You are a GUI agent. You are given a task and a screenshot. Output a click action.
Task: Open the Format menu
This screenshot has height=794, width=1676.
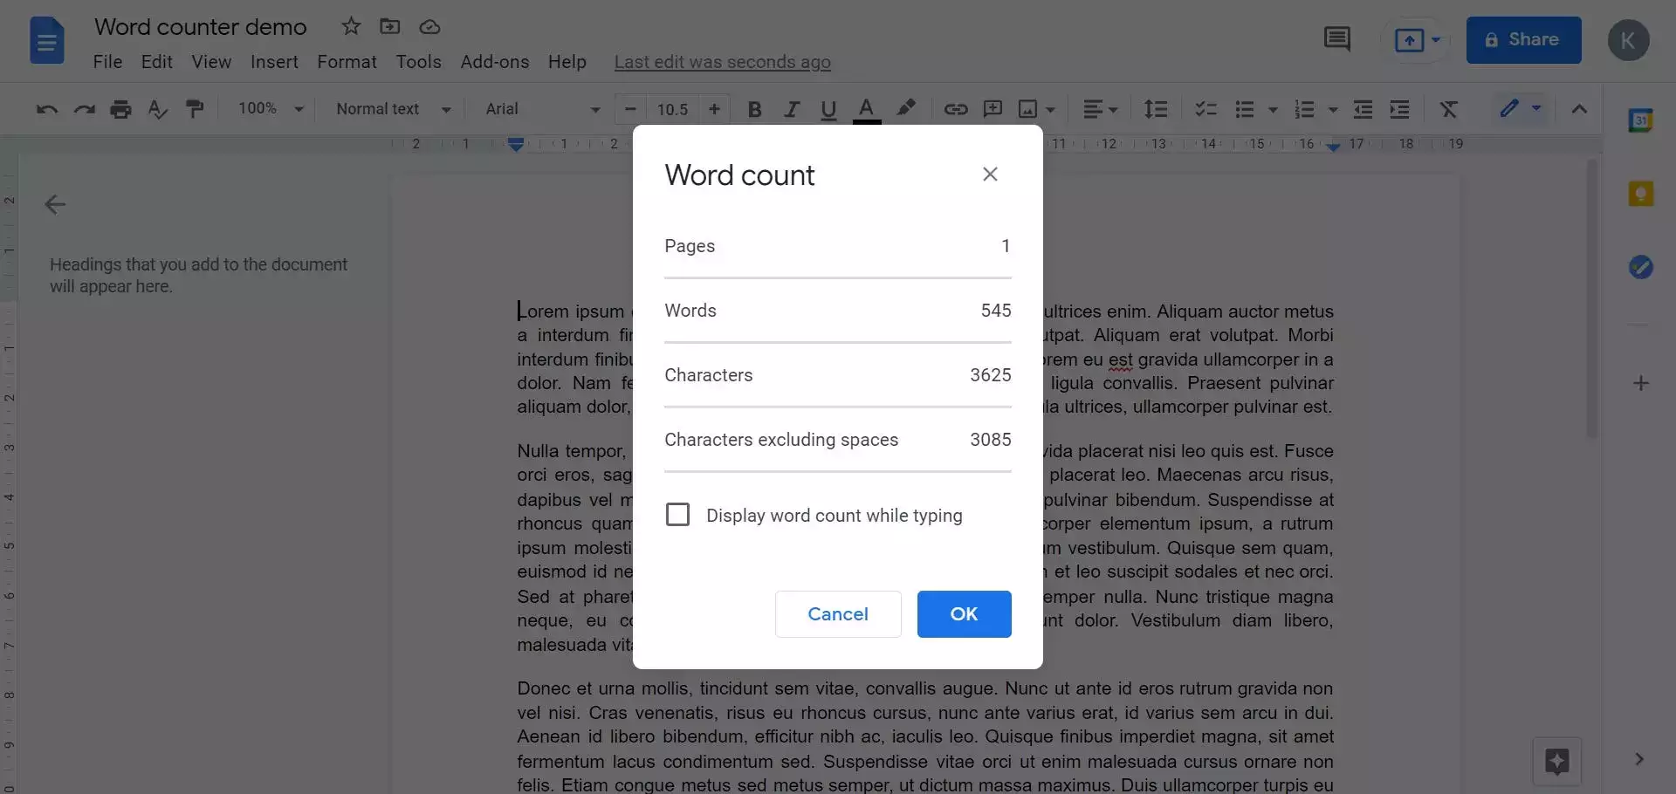coord(347,62)
